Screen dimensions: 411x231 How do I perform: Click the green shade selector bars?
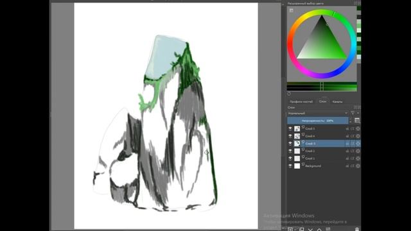coord(322,87)
